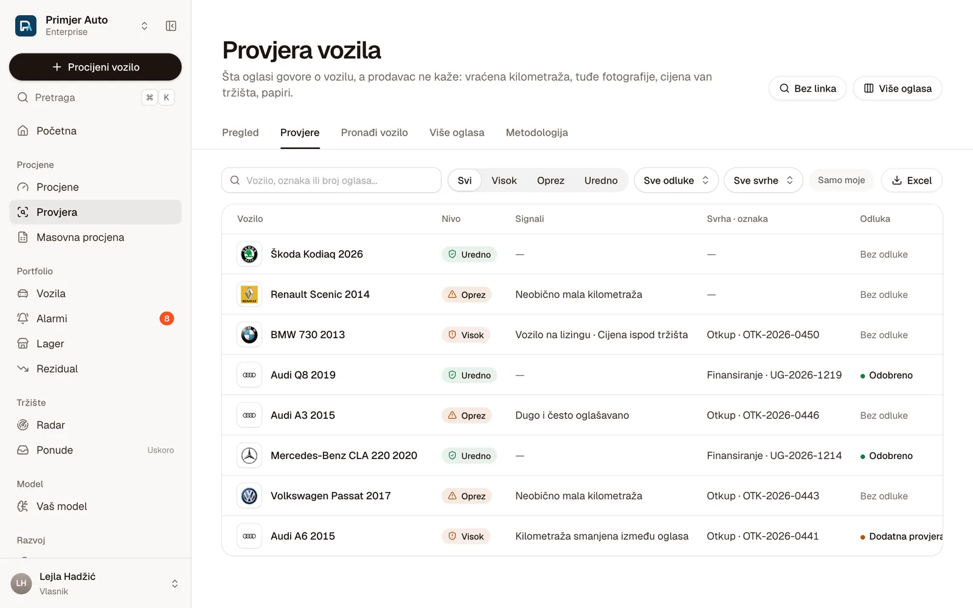973x608 pixels.
Task: Open the Procjene gauge icon
Action: point(23,187)
